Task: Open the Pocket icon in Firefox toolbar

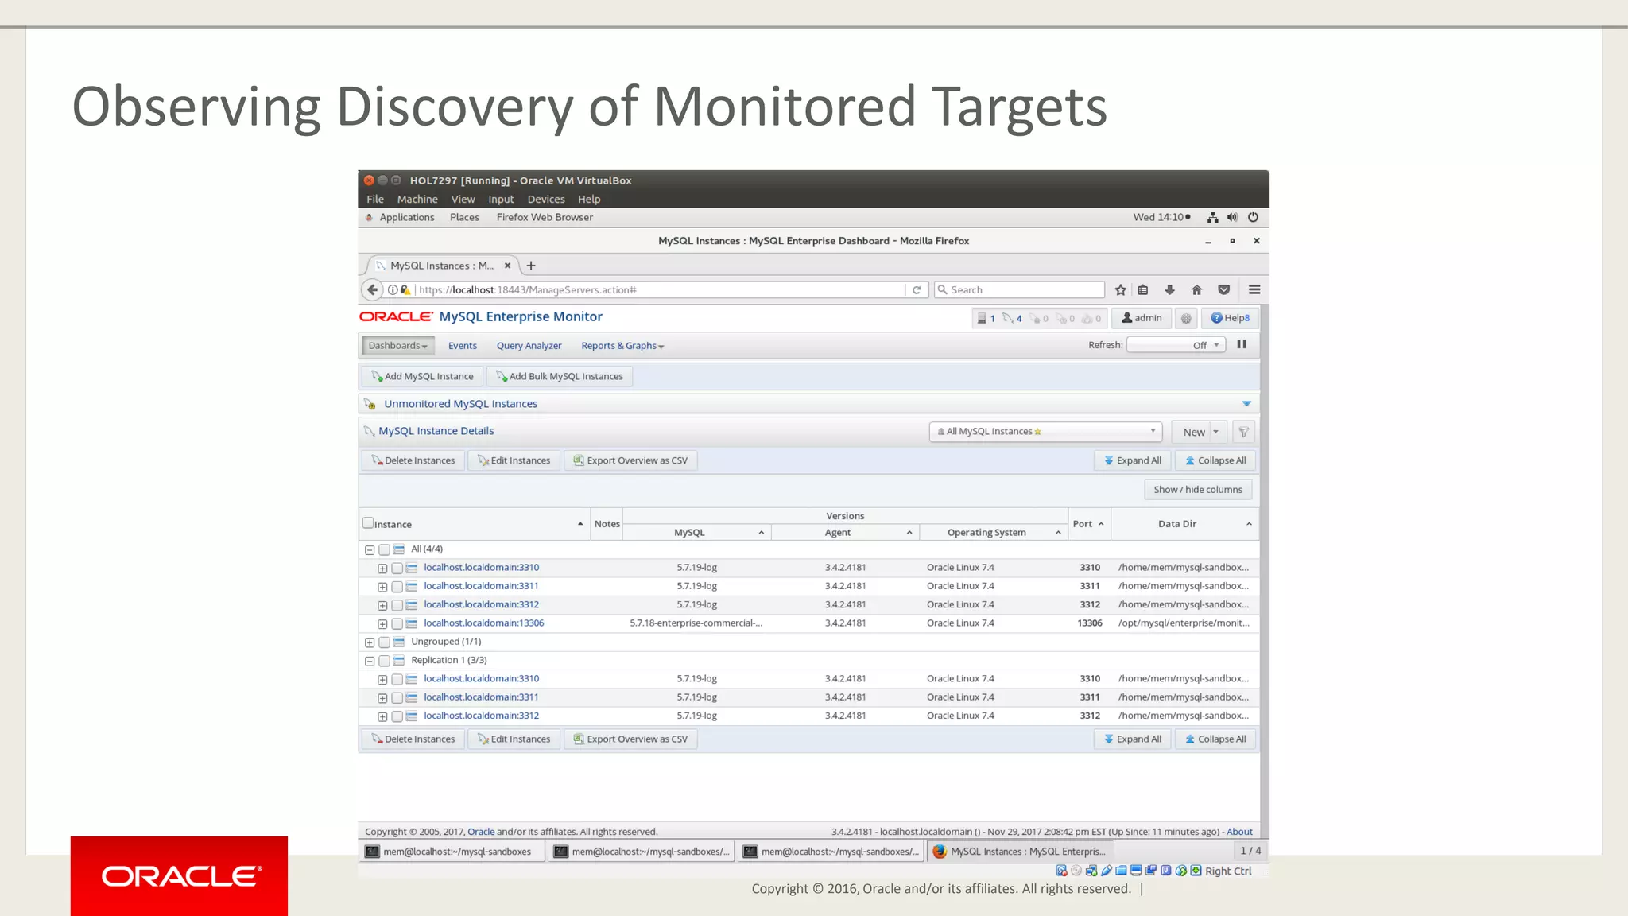Action: point(1224,290)
